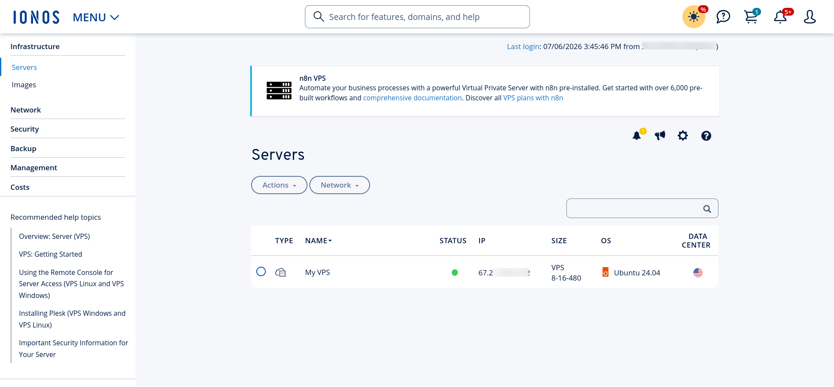
Task: Open the servers panel alert bell icon
Action: coord(637,136)
